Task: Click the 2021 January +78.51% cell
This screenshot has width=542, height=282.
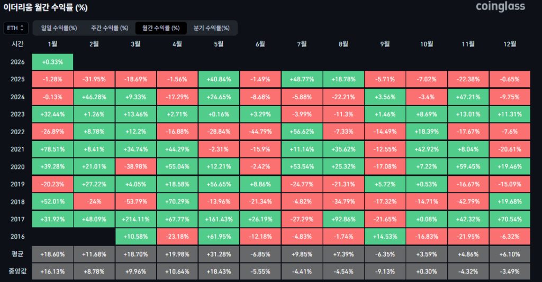Action: (x=52, y=149)
